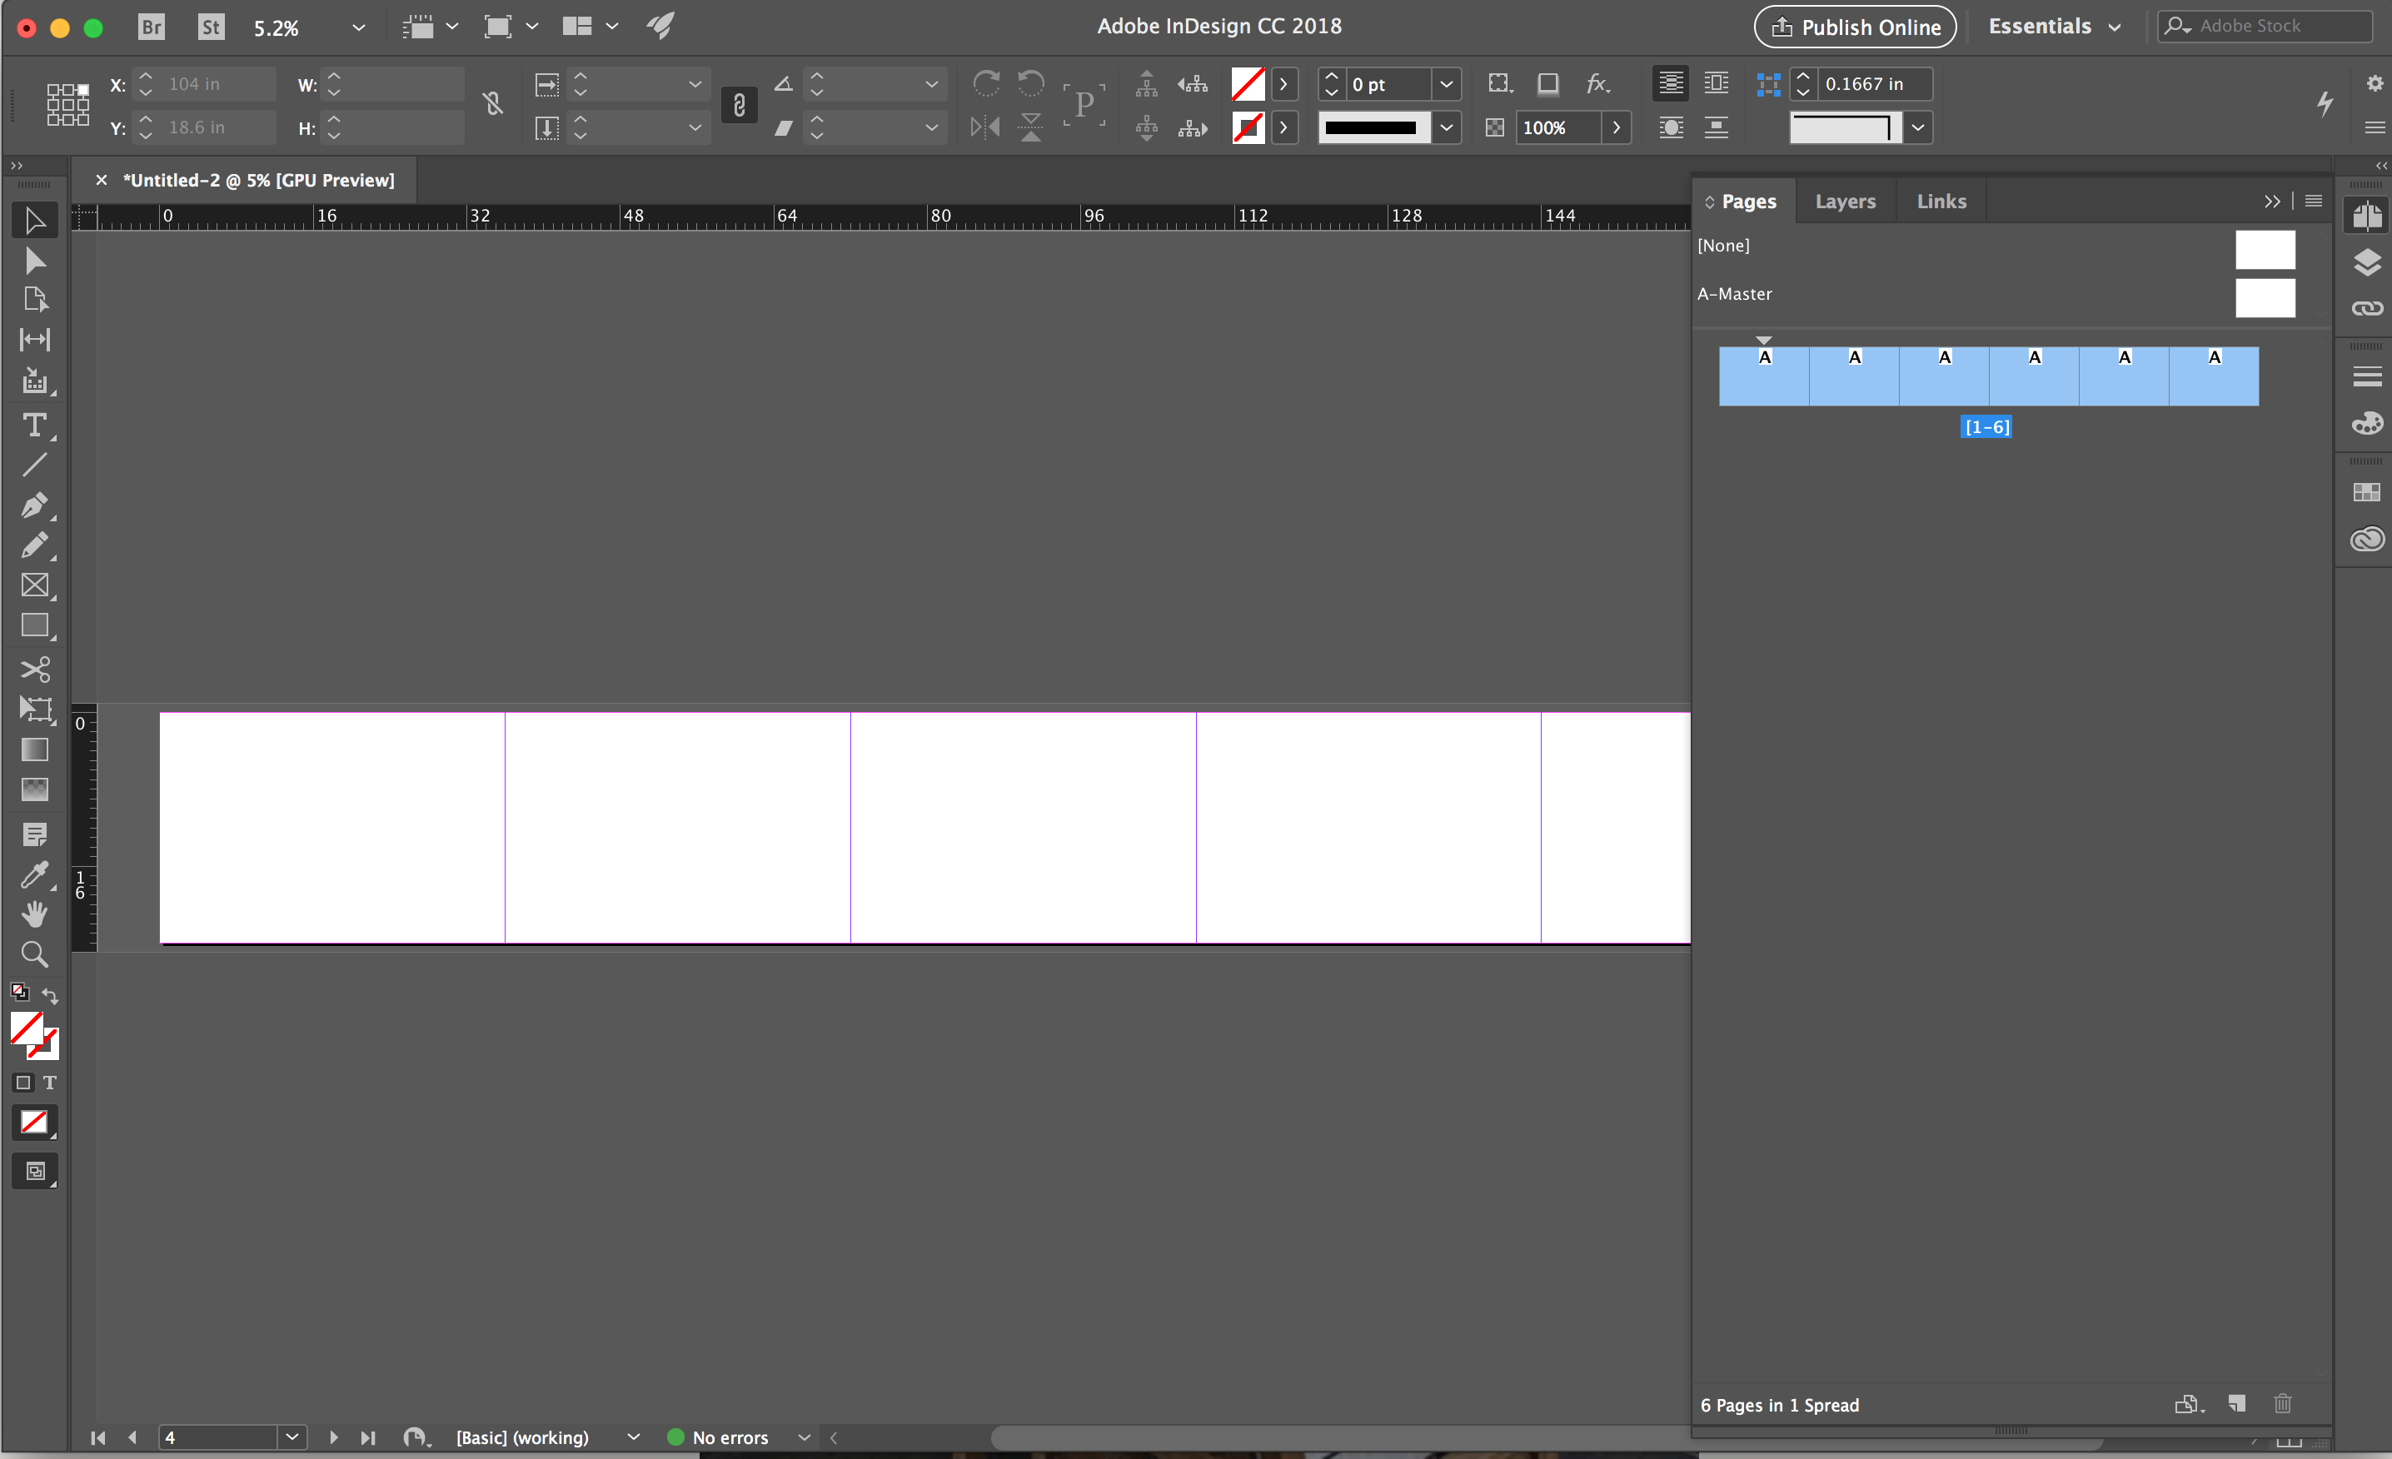Click the Publish Online button
Screen dimensions: 2392x1459
[x=1854, y=27]
